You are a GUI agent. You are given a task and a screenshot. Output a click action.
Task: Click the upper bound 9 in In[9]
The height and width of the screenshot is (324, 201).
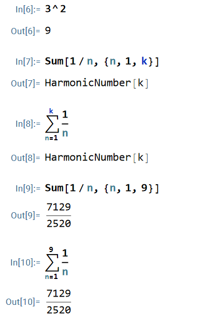pyautogui.click(x=144, y=188)
